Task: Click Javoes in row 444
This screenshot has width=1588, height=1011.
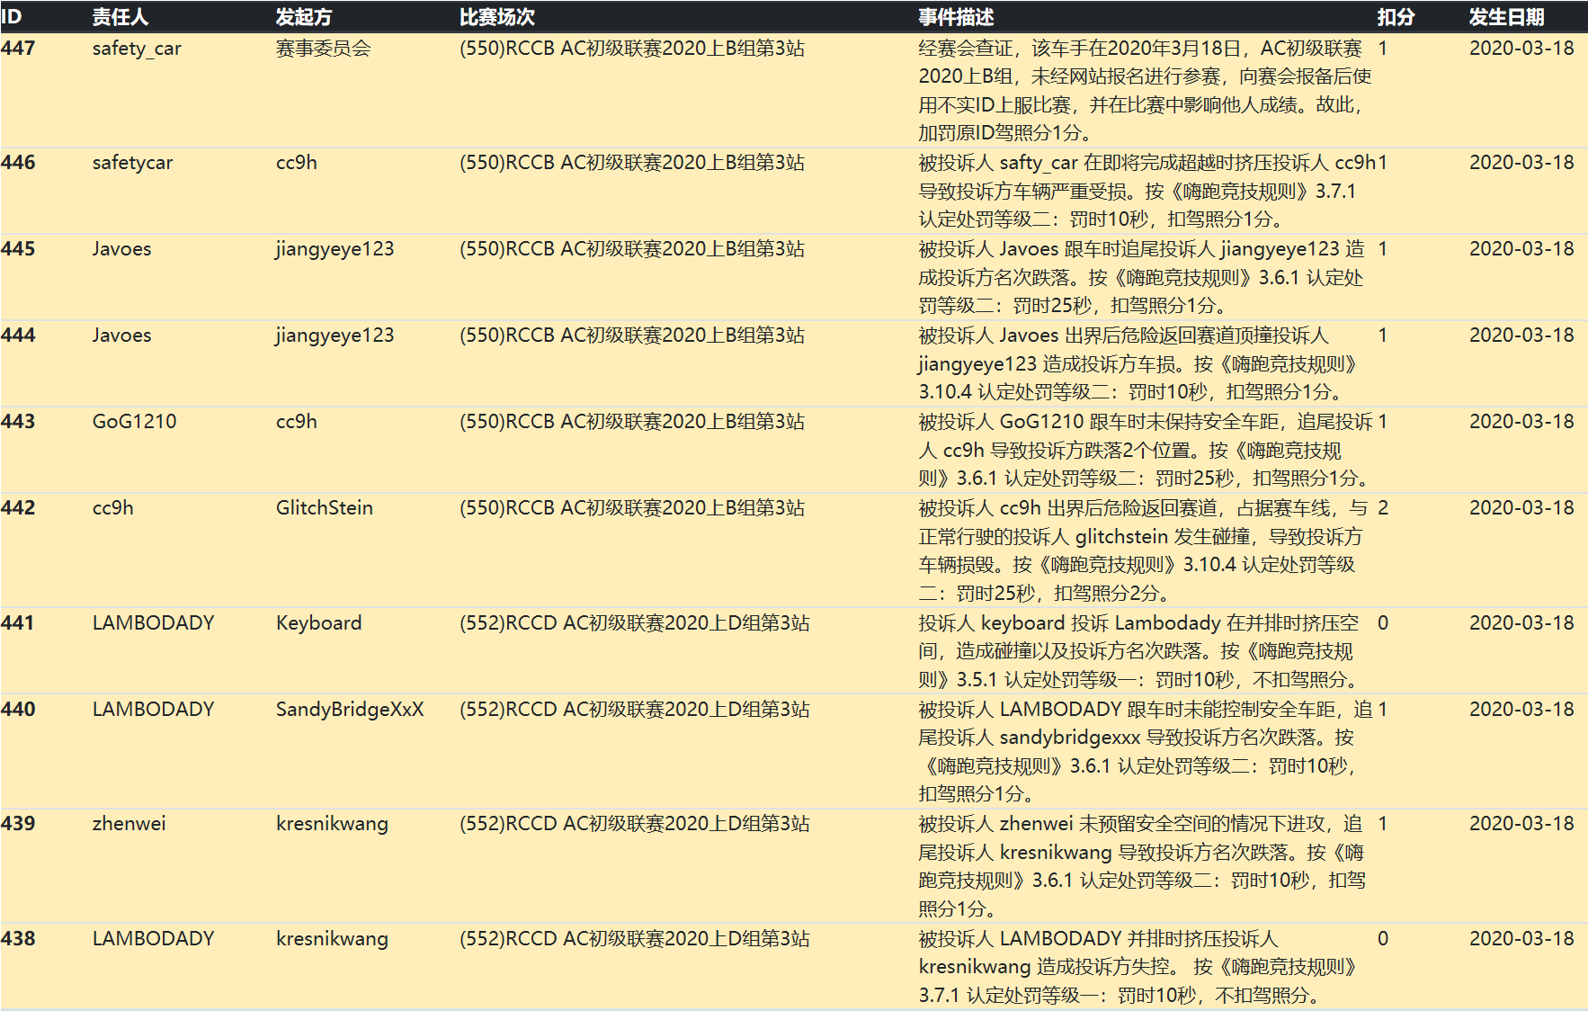Action: 121,336
